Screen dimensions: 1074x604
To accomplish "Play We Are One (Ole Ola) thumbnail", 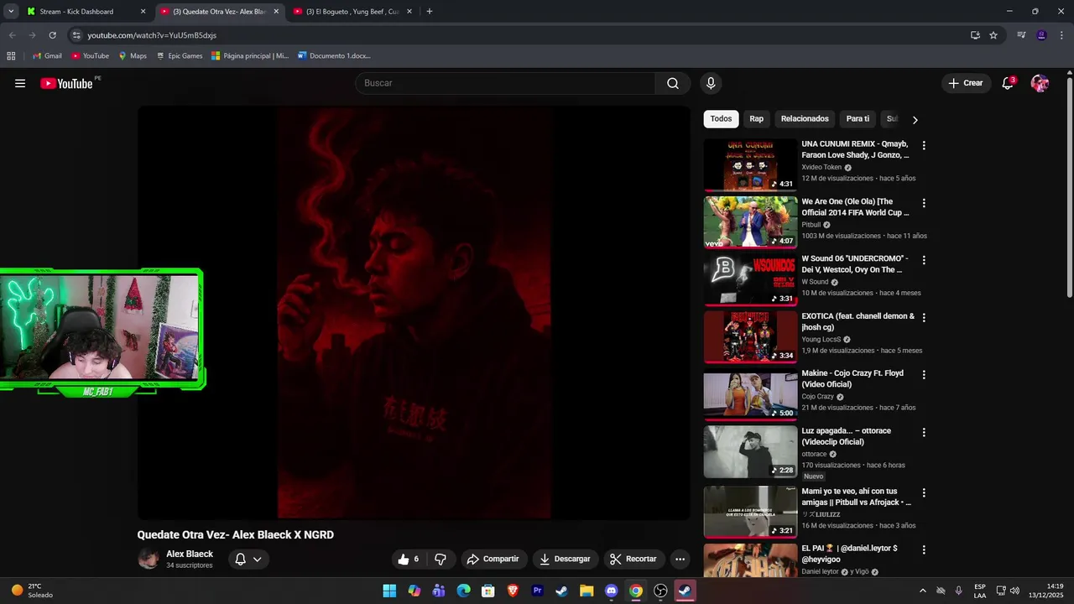I will [750, 222].
